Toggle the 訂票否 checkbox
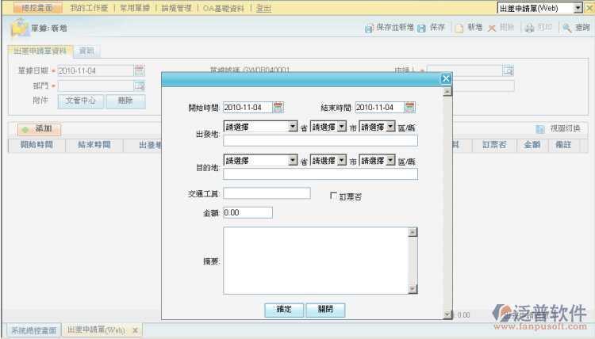Viewport: 595px width, 339px height. pos(333,196)
